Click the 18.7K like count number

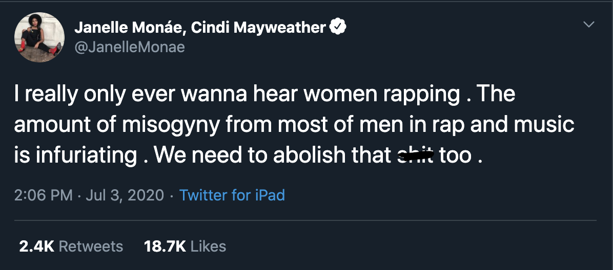click(x=165, y=246)
